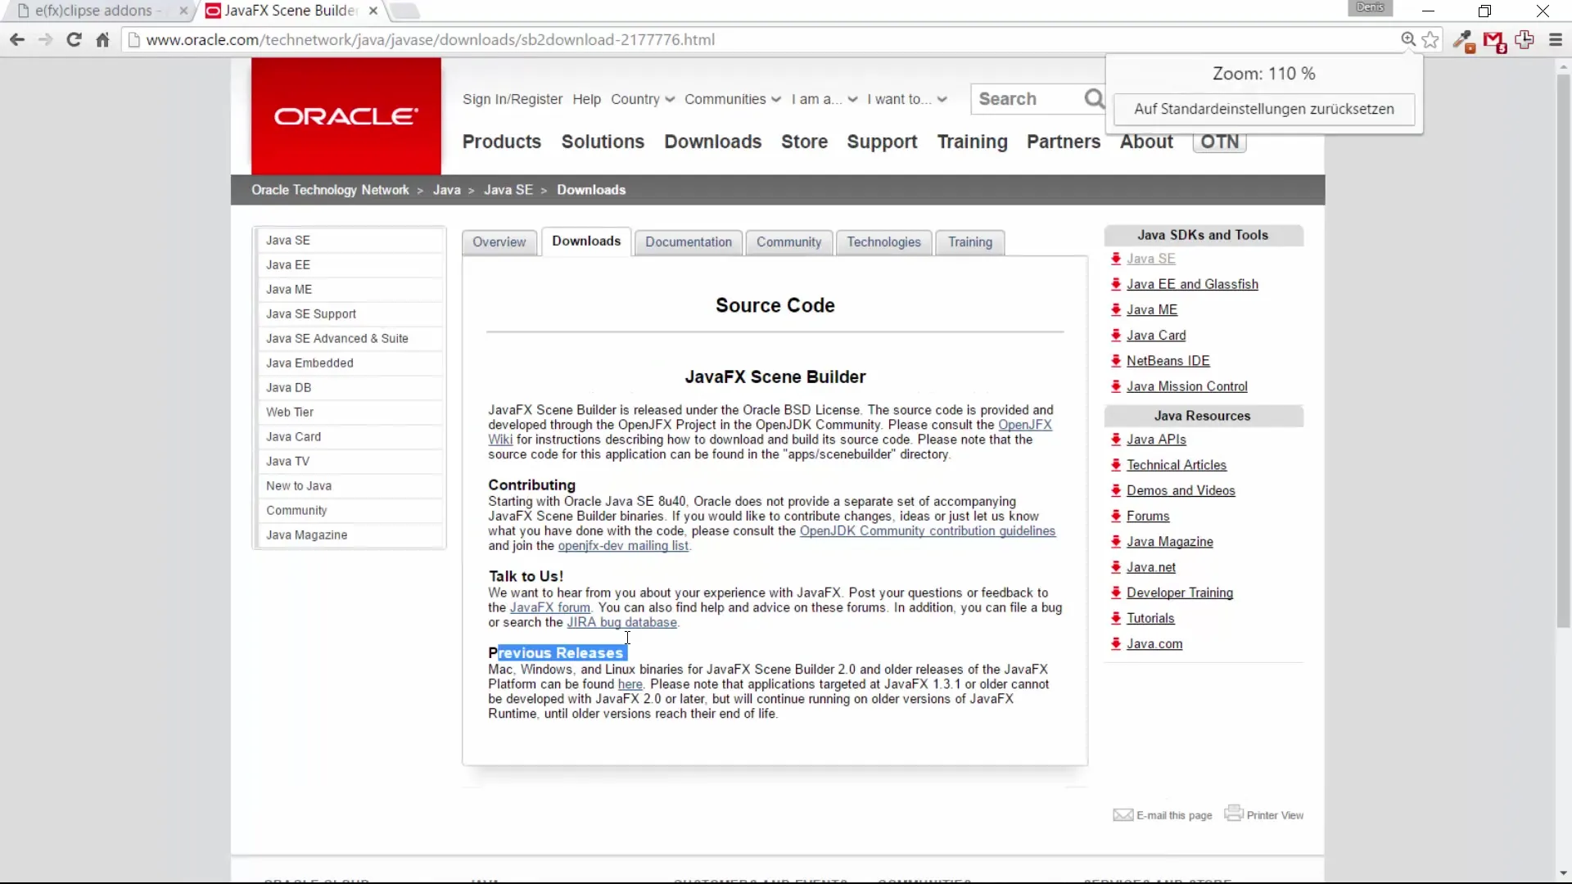Expand the 'I want to...' dropdown
The width and height of the screenshot is (1572, 884).
click(x=907, y=99)
